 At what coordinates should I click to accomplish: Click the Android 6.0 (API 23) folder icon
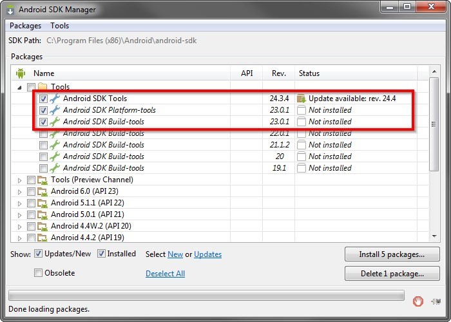(43, 191)
